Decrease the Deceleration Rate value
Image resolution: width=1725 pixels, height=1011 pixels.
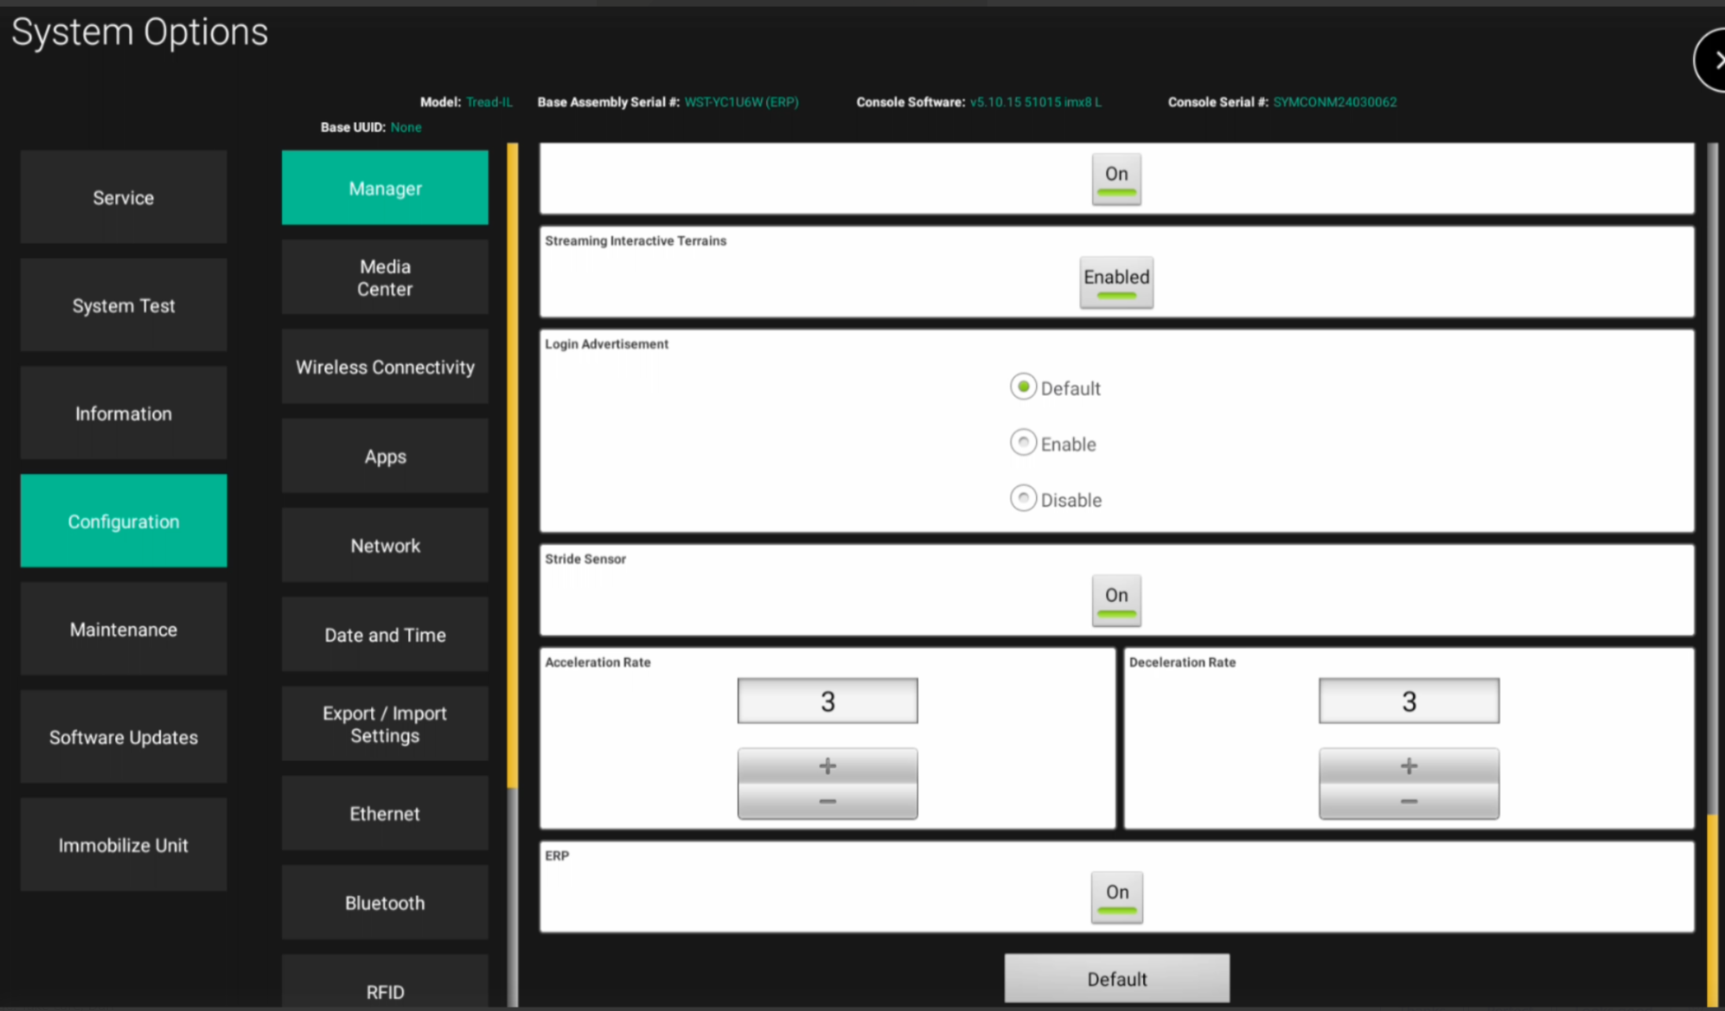1408,801
